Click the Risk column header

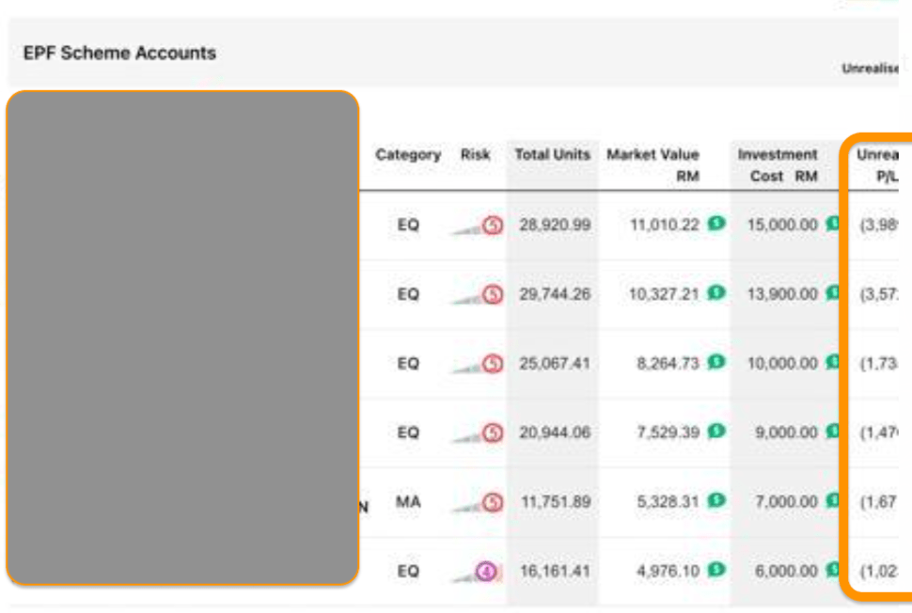coord(475,155)
